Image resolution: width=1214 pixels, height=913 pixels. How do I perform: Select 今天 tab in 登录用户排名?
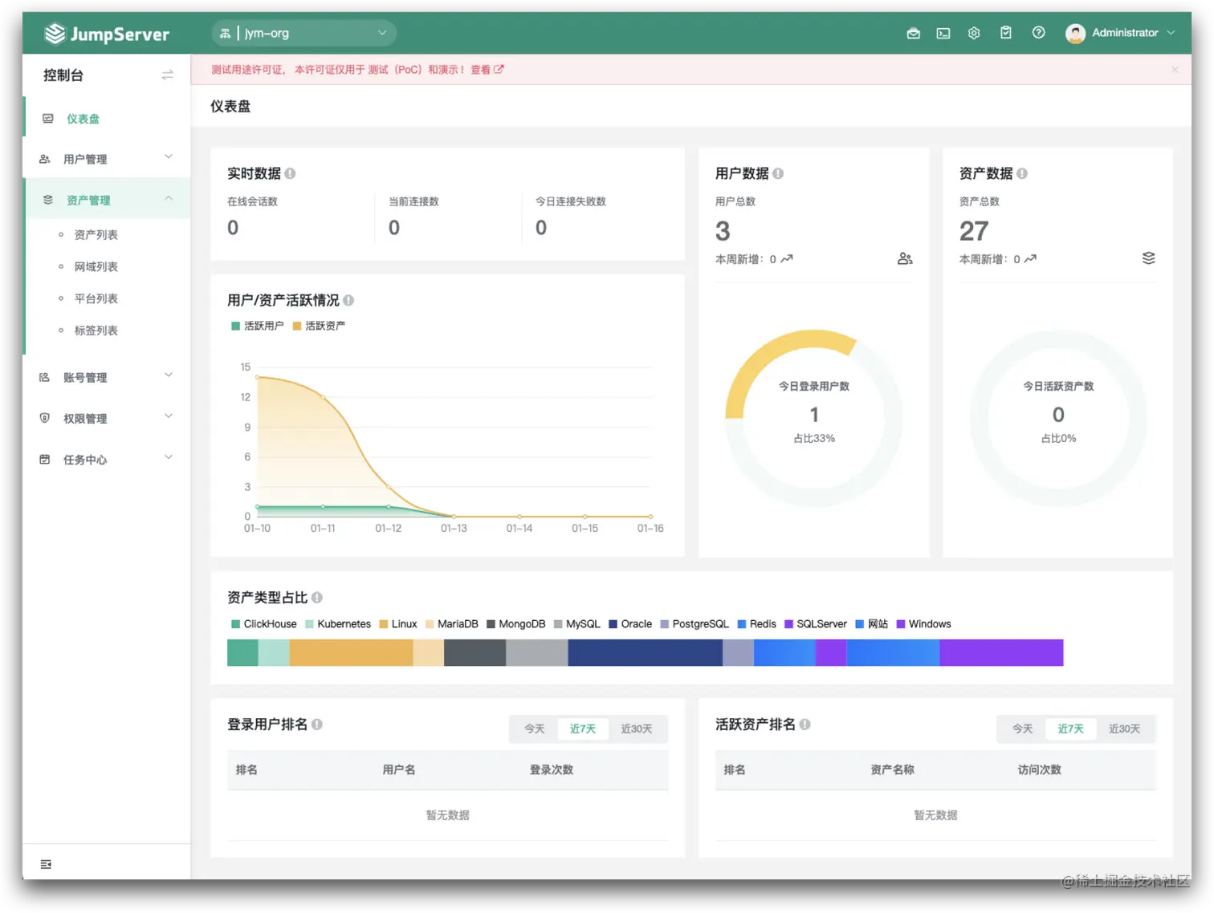click(x=535, y=728)
